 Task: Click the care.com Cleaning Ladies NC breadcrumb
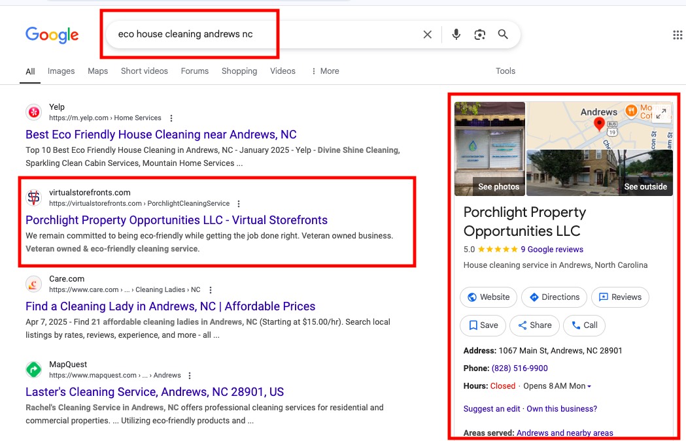[x=125, y=290]
